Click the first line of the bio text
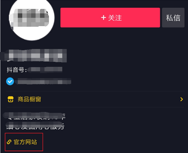 (x=34, y=116)
